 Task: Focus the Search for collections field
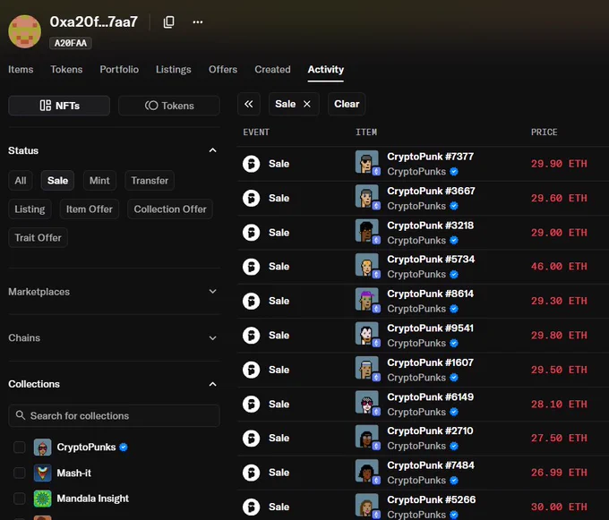pos(114,415)
